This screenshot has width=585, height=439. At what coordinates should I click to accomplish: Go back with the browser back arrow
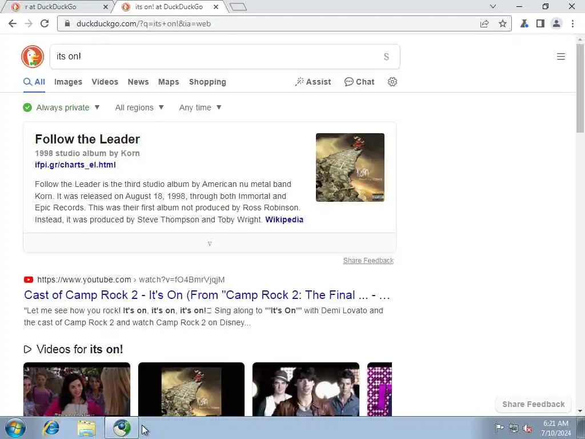click(x=13, y=23)
